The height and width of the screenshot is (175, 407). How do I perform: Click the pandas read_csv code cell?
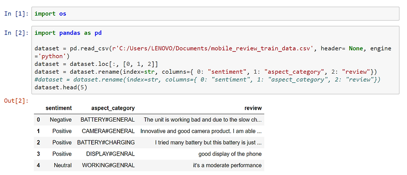point(215,60)
